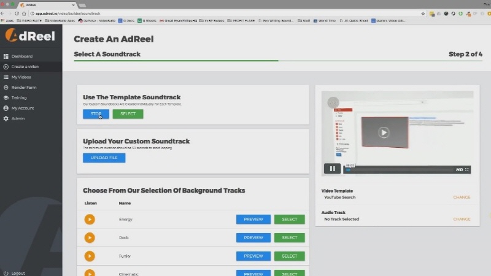The height and width of the screenshot is (276, 491).
Task: Click the Funky track name
Action: coord(125,256)
